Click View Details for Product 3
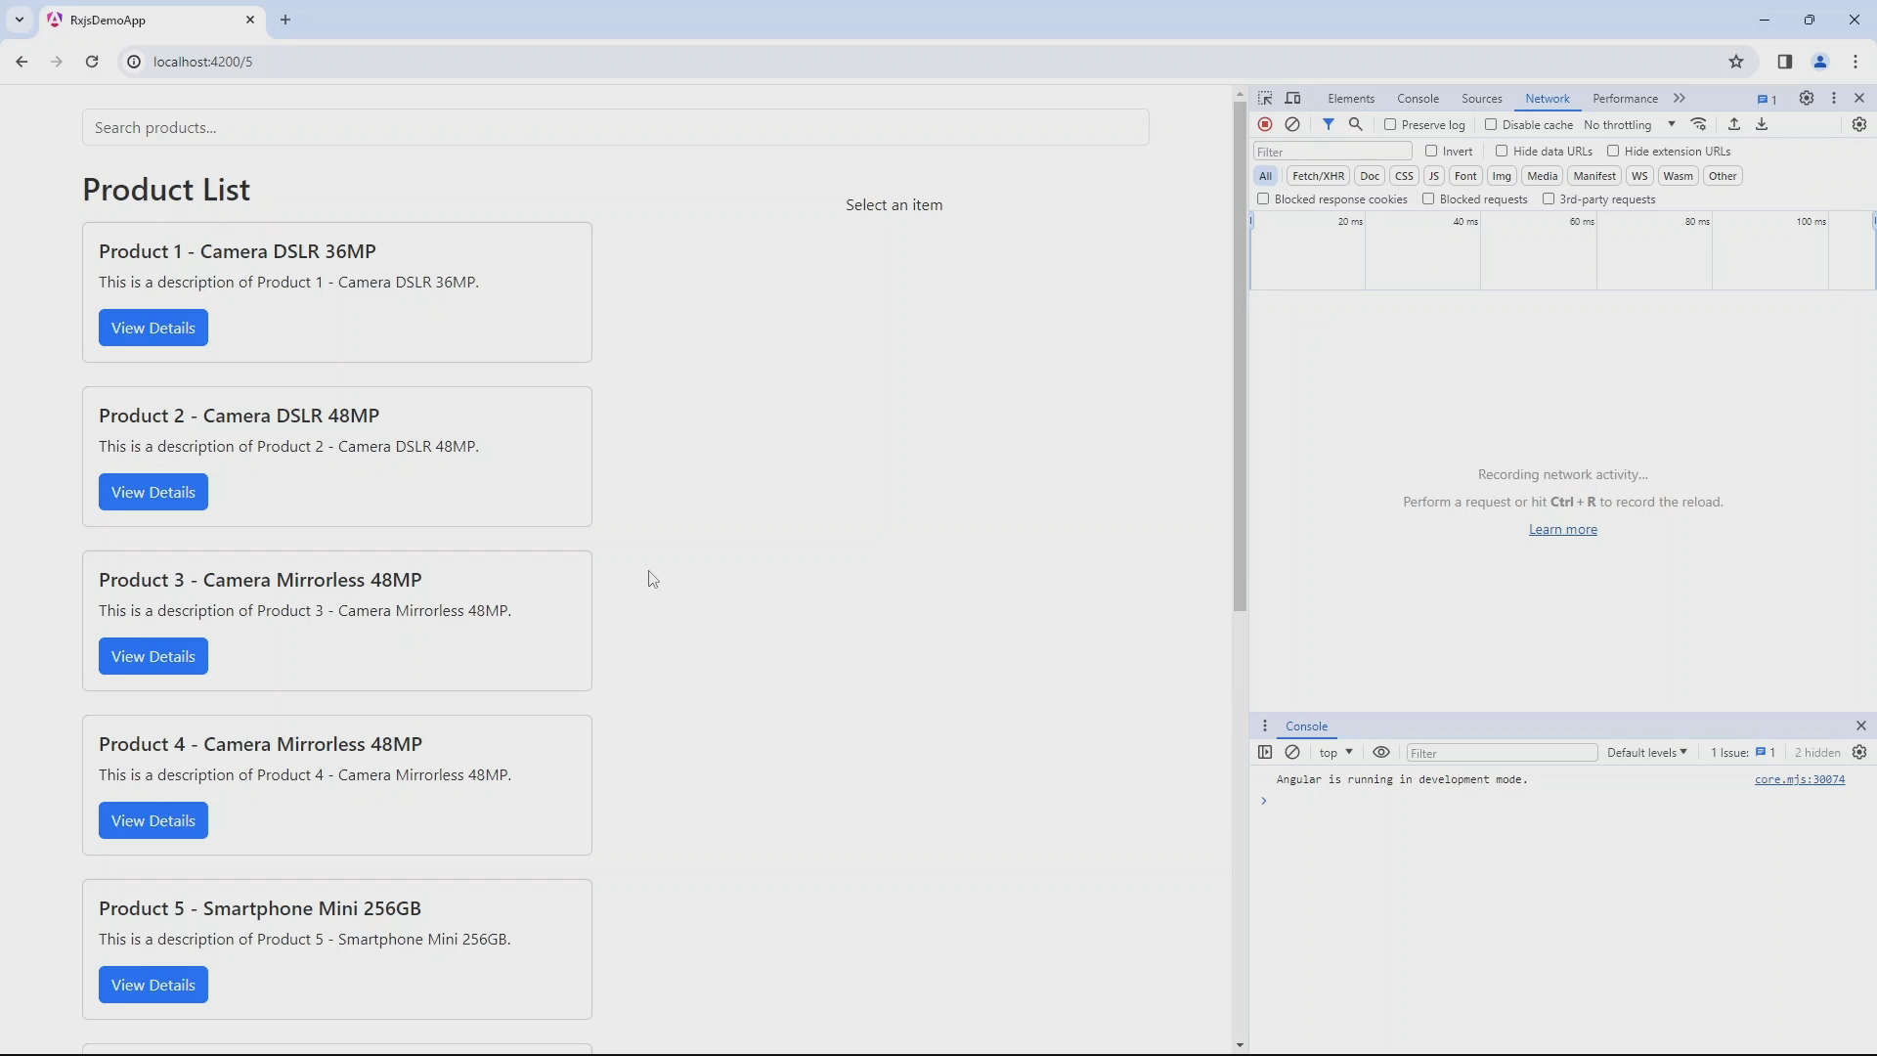 click(153, 656)
